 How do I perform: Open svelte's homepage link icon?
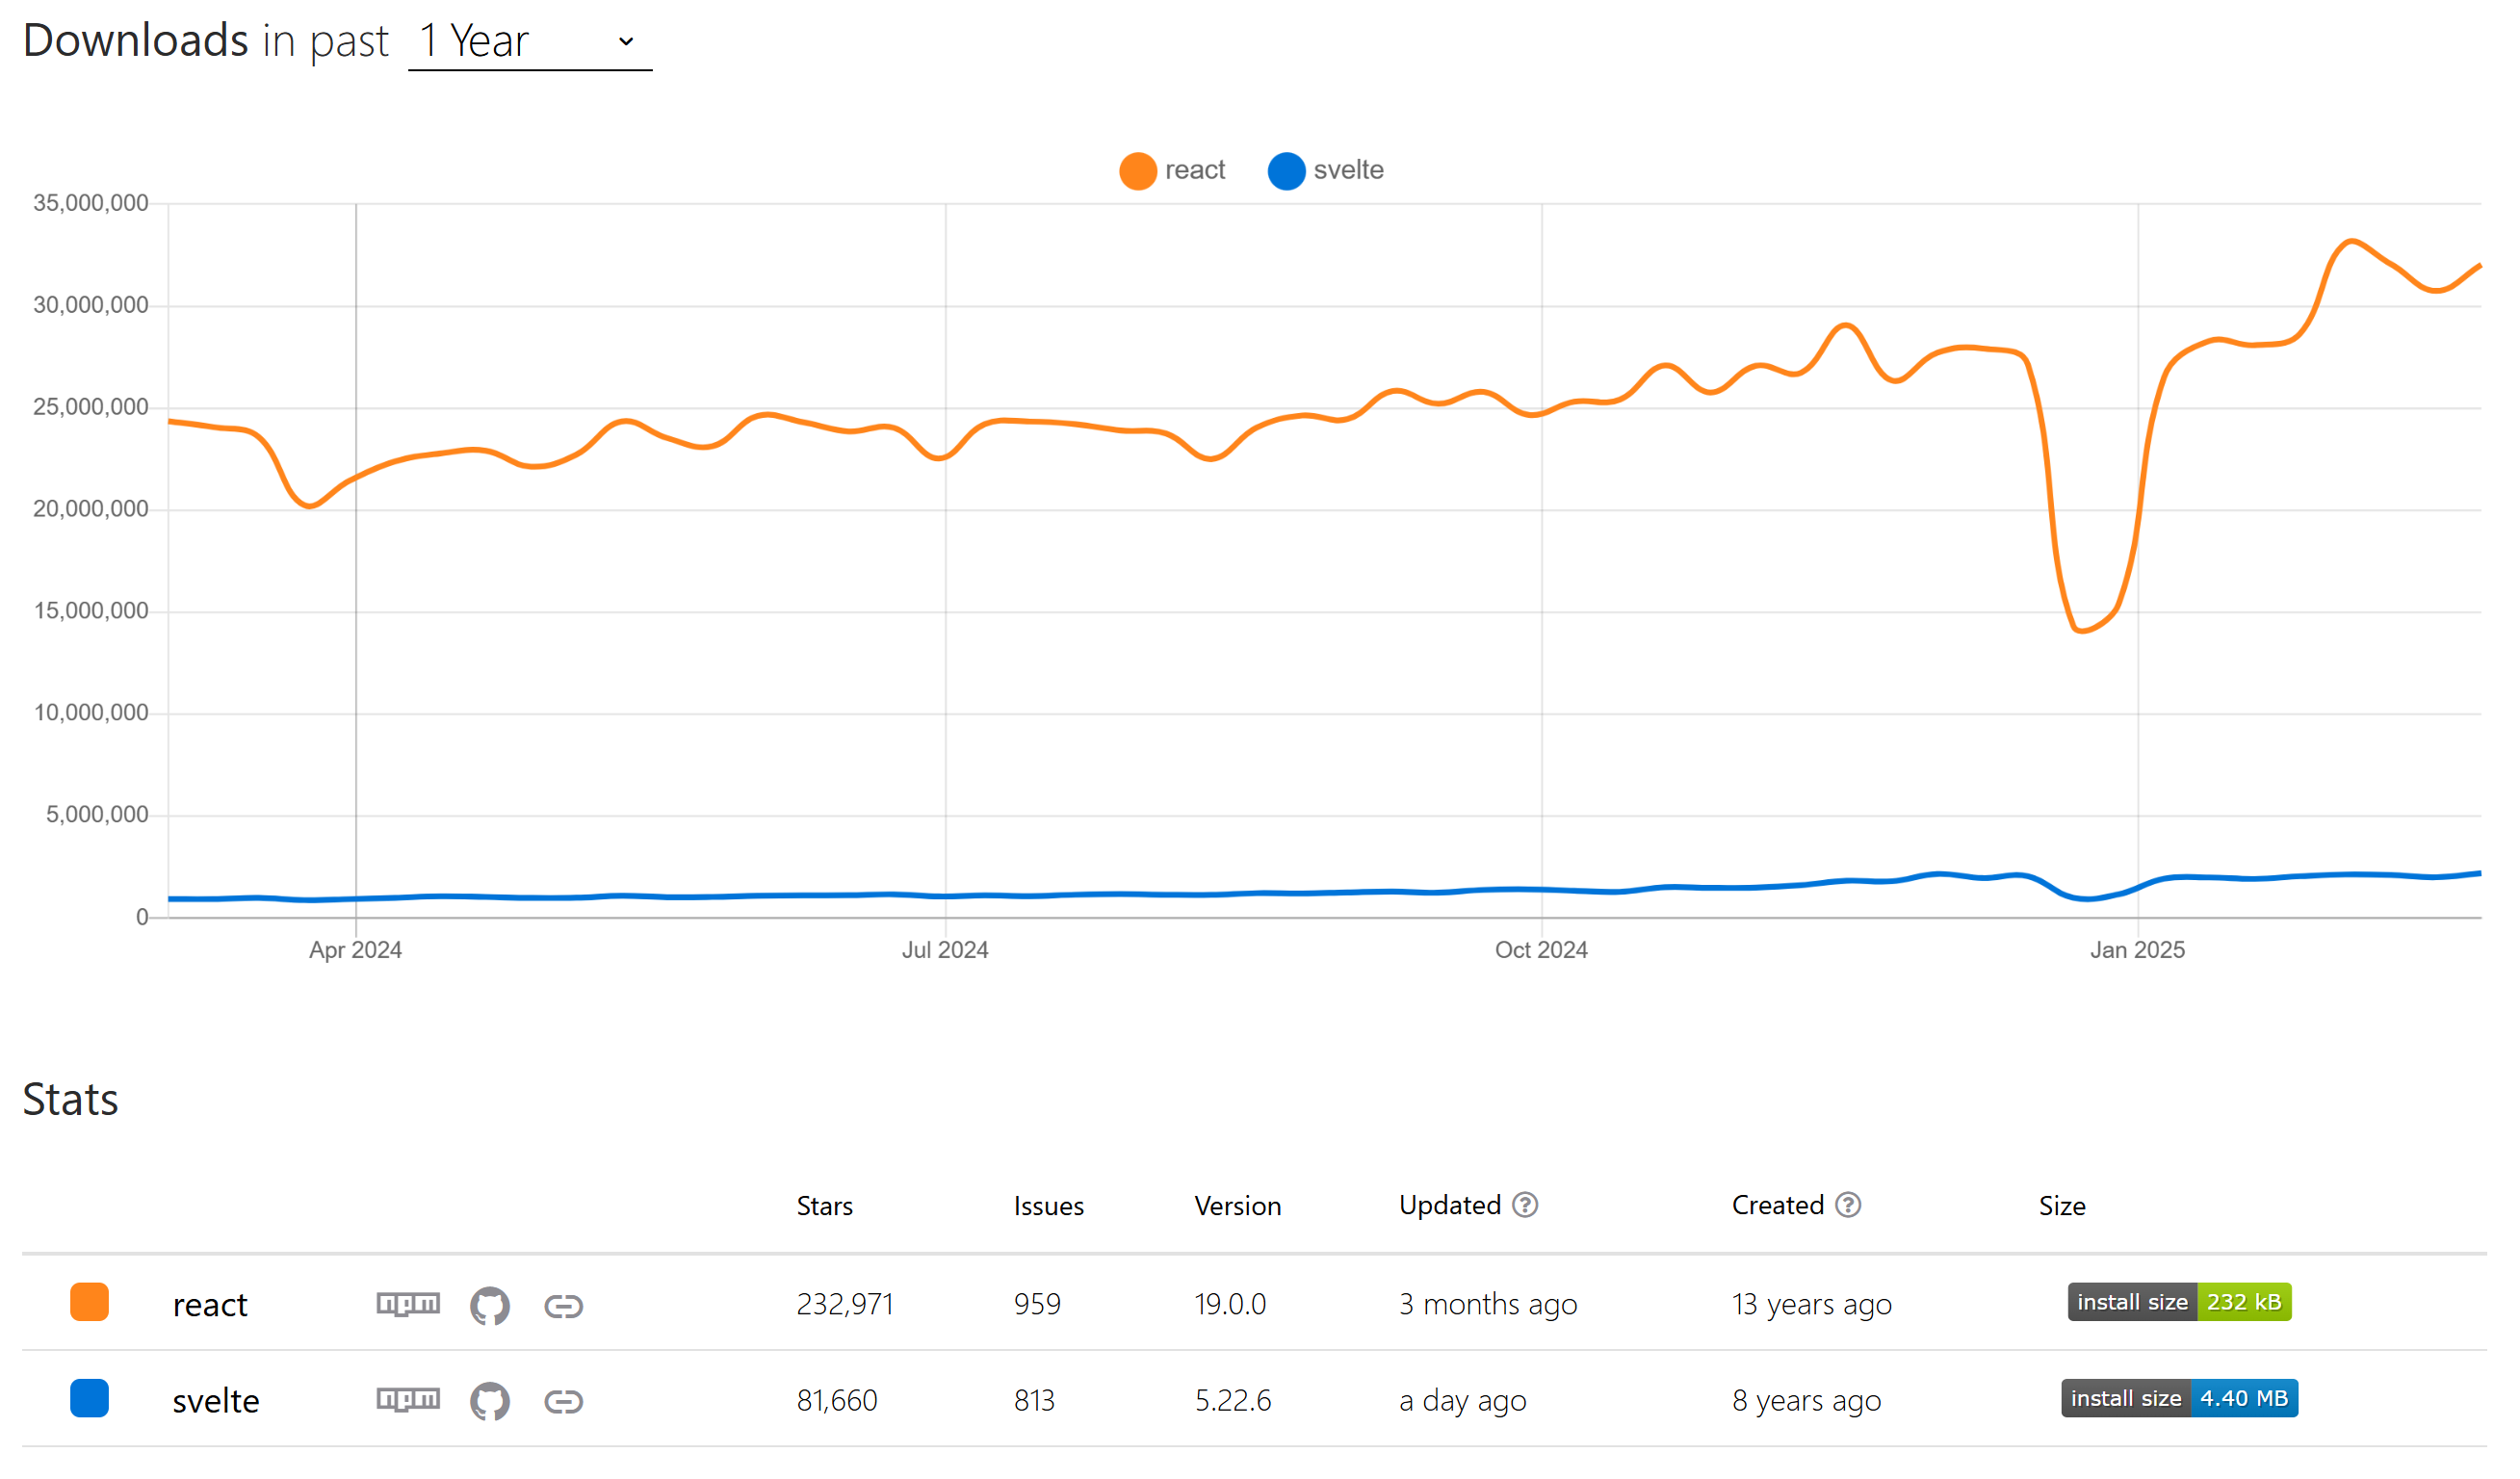[x=564, y=1402]
